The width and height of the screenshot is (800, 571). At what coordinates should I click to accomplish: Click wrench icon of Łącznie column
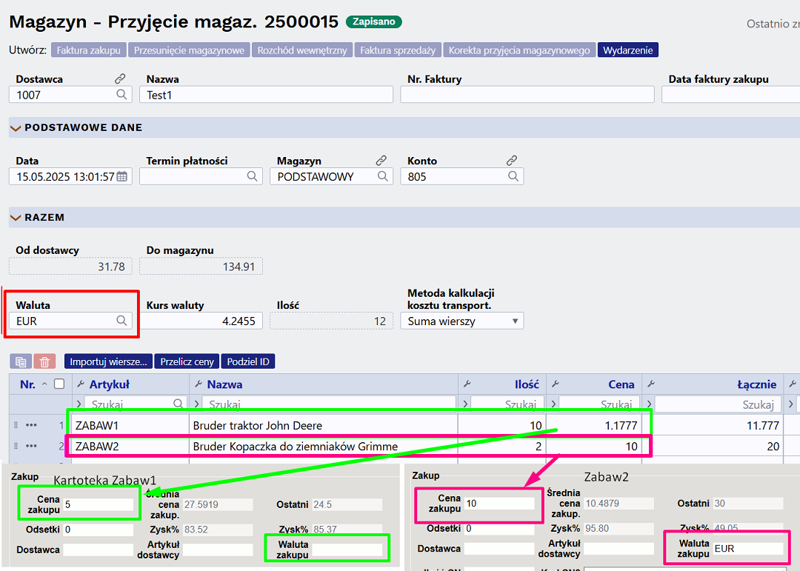click(650, 384)
